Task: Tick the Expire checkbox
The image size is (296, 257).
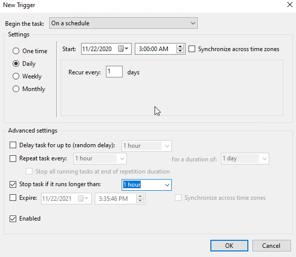Action: pyautogui.click(x=13, y=198)
